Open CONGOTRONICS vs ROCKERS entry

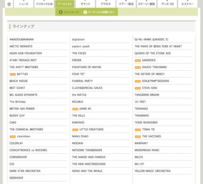pos(28,150)
